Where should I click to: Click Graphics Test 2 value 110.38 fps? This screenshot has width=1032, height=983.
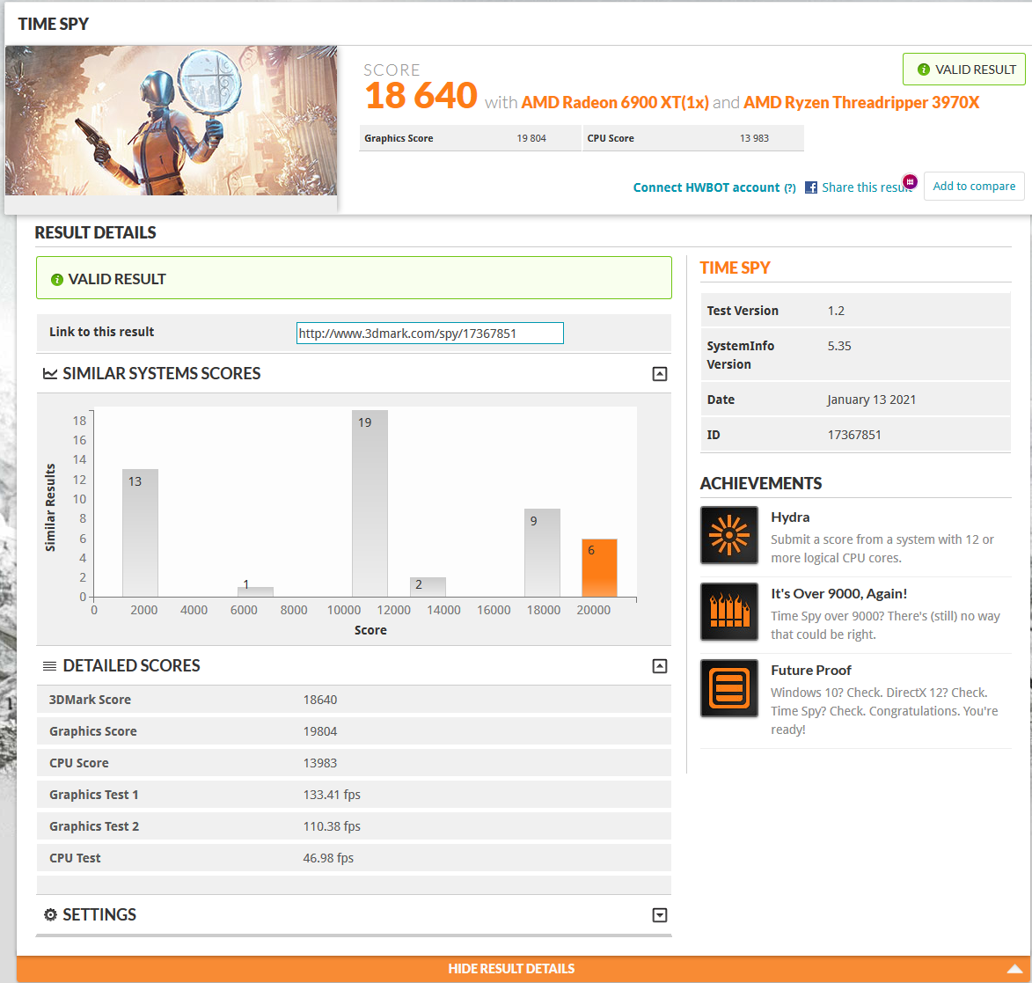(x=332, y=826)
